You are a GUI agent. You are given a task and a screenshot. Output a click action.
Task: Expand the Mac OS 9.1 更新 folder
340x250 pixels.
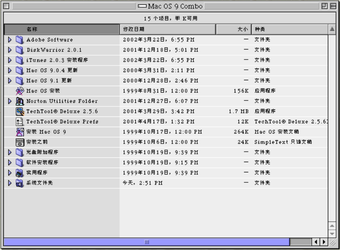(9, 81)
